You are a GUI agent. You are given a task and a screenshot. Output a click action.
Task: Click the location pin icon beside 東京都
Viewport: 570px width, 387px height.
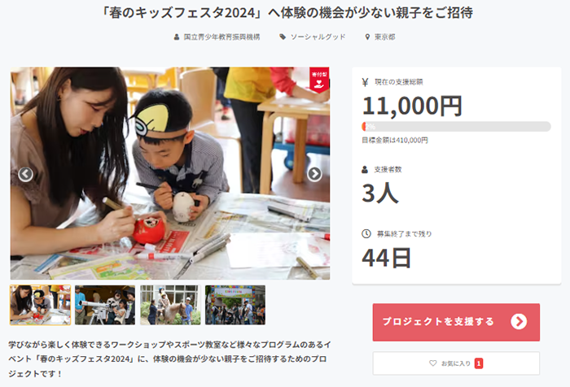click(x=367, y=37)
